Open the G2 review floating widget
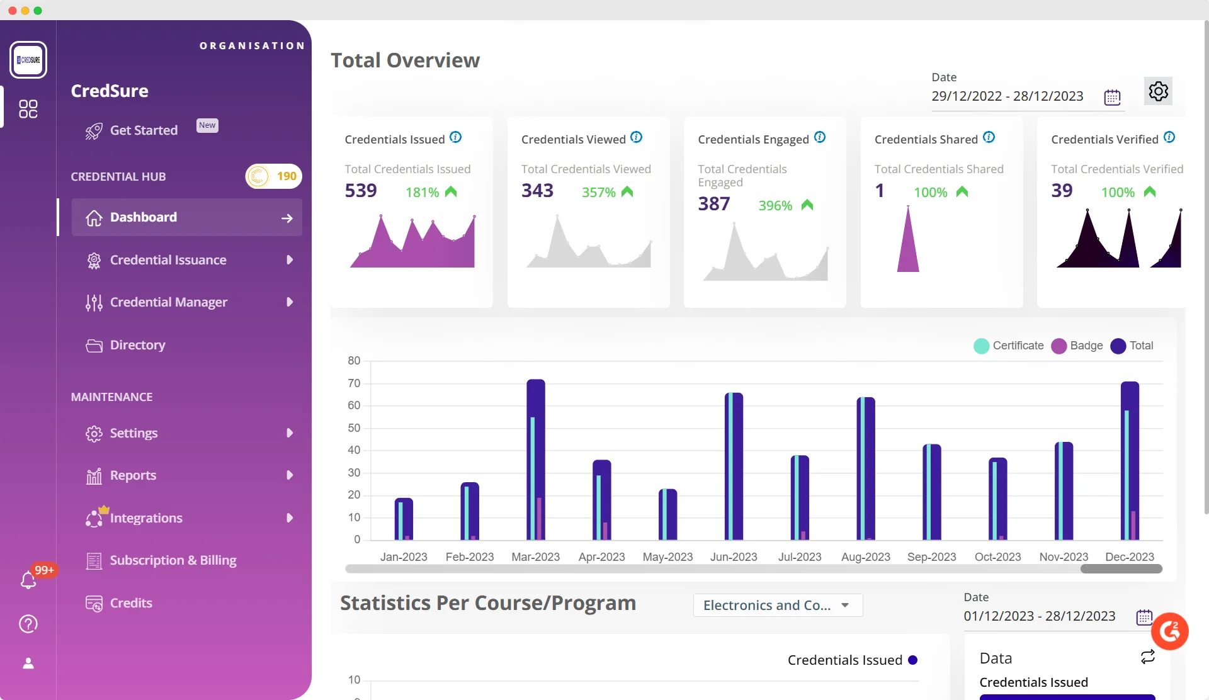 pyautogui.click(x=1170, y=631)
